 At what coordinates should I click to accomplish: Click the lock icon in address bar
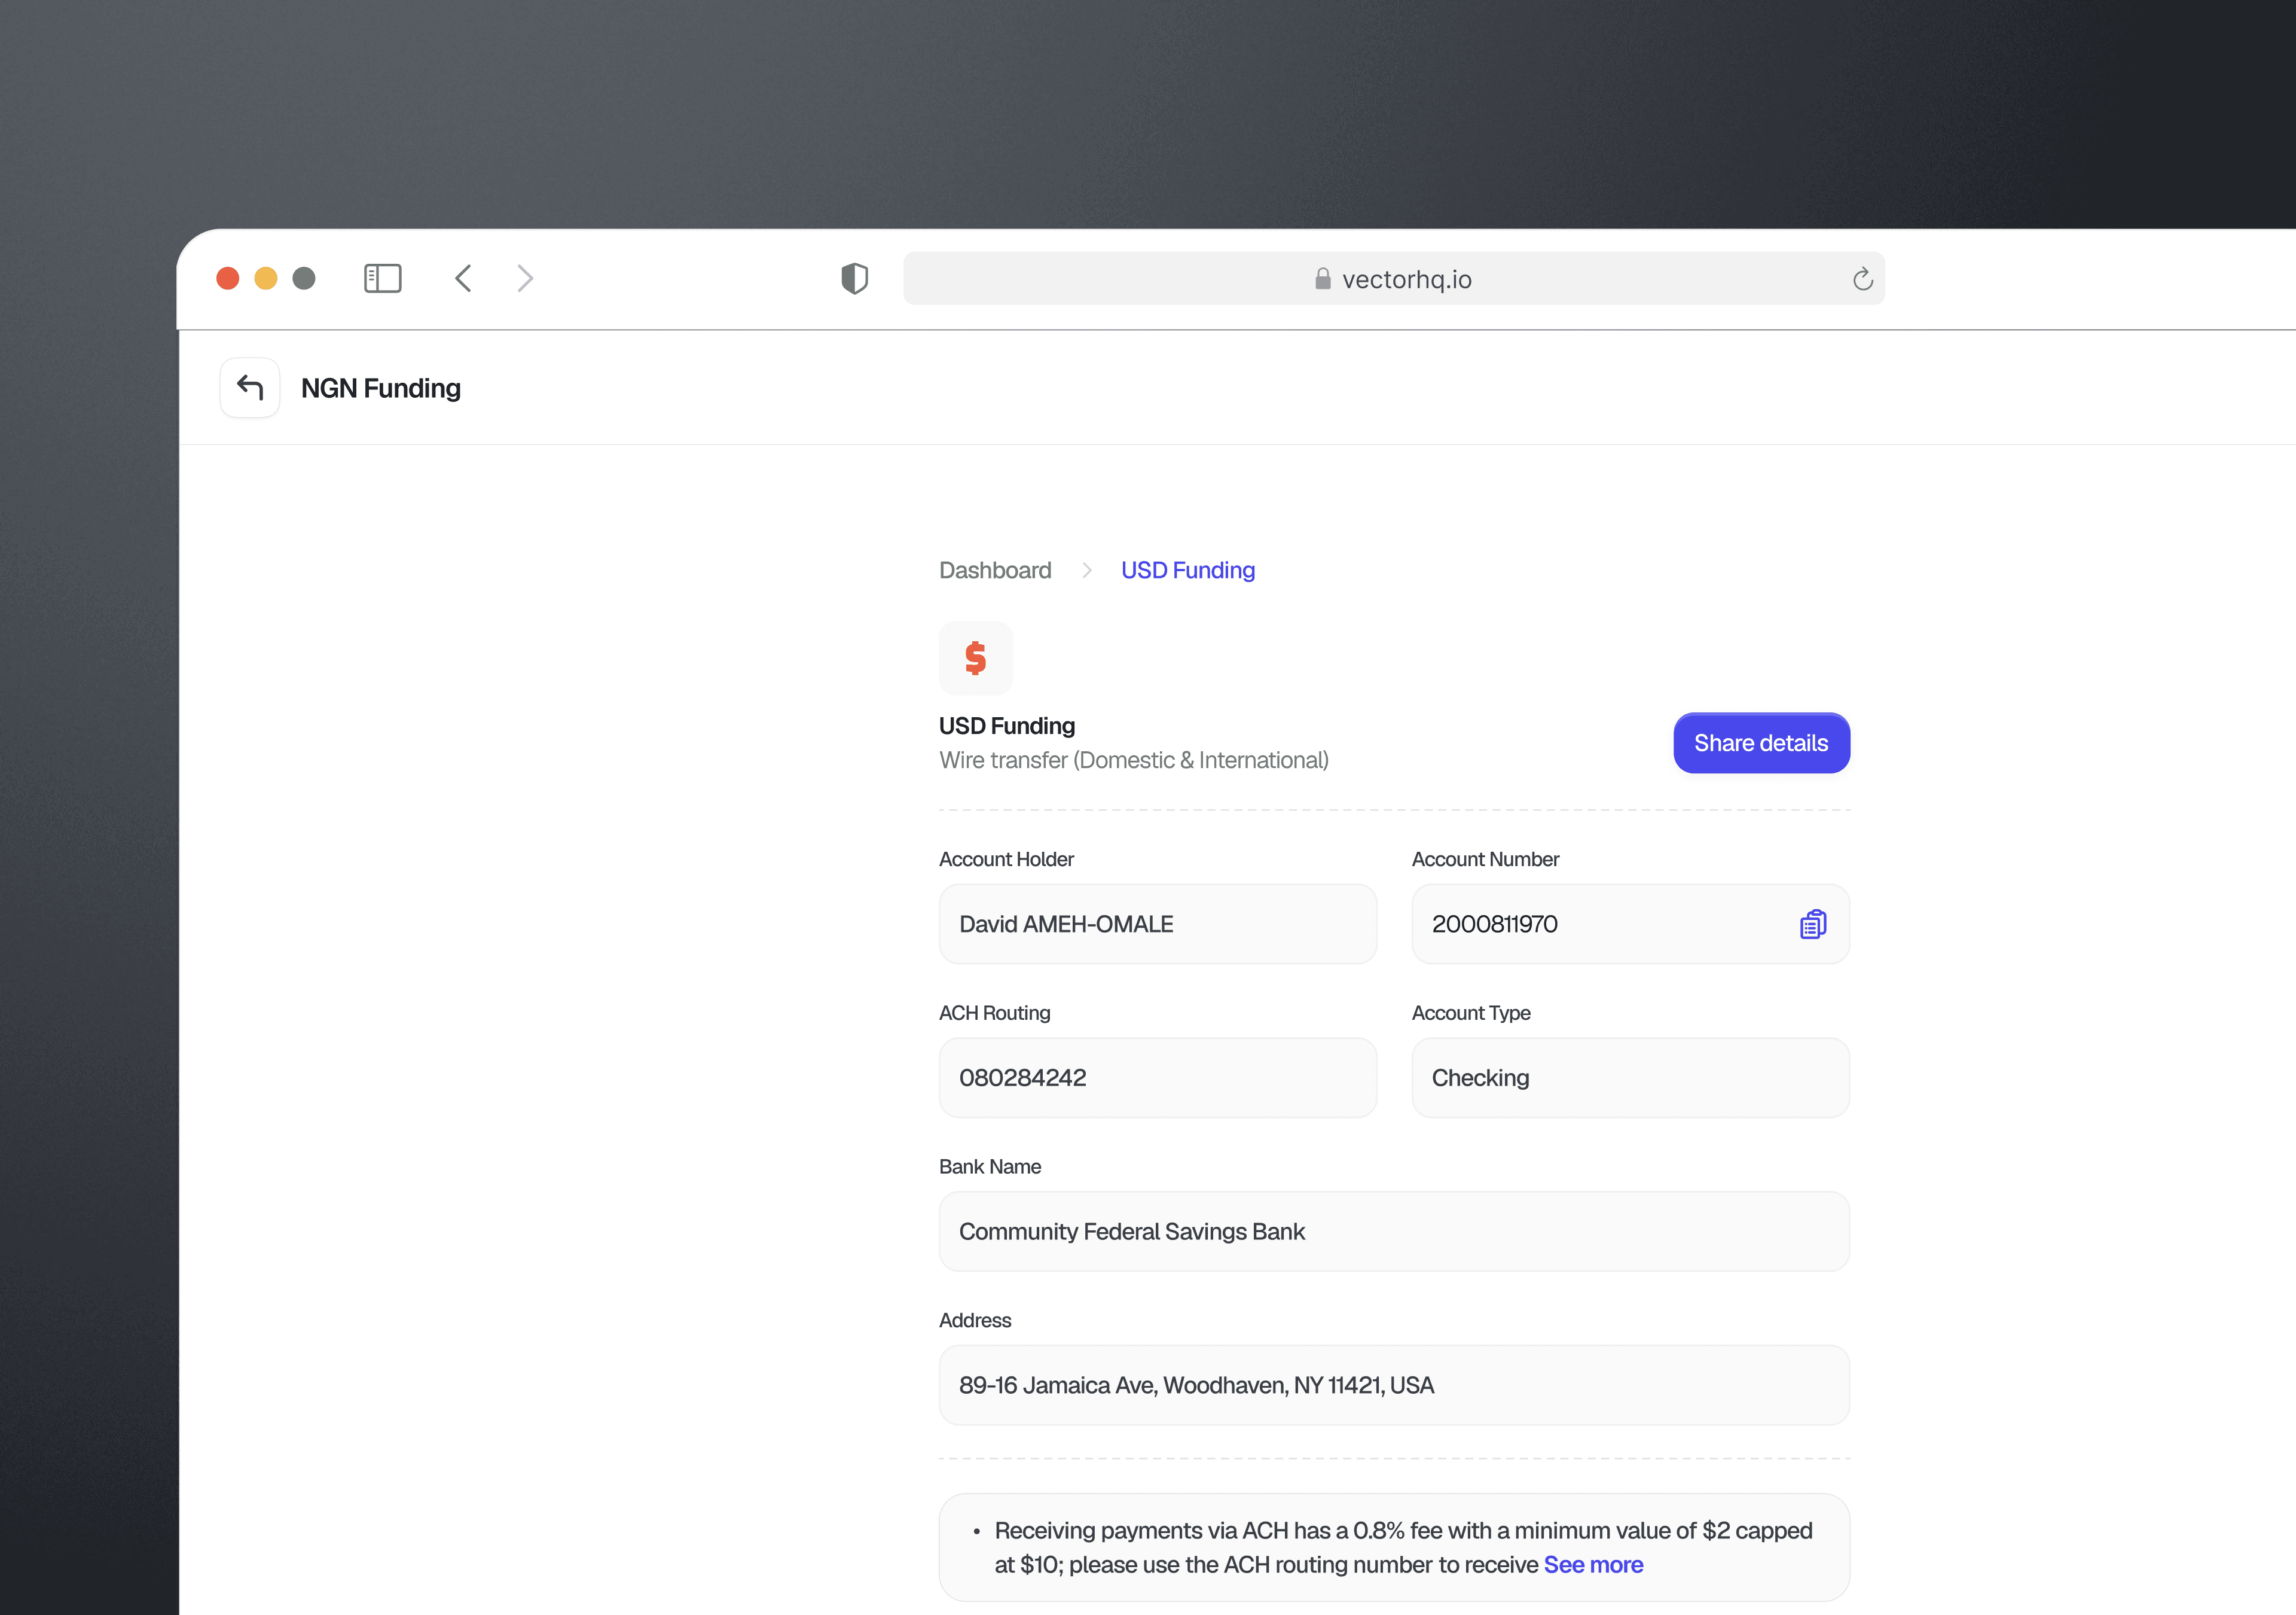pos(1322,279)
